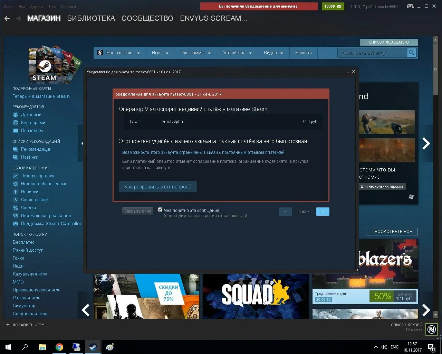The image size is (442, 354).
Task: Advance featured carousel with right chevron
Action: tap(426, 143)
